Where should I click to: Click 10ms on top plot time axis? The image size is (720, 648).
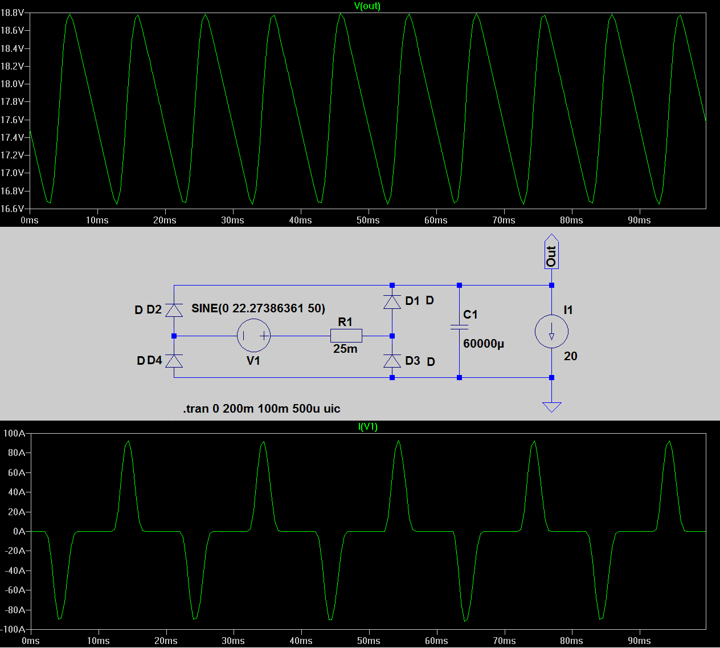click(x=97, y=220)
